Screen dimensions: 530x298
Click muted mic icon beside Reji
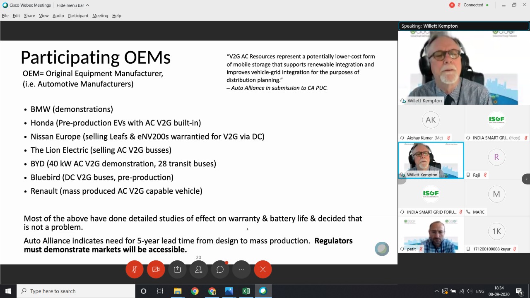coord(485,175)
